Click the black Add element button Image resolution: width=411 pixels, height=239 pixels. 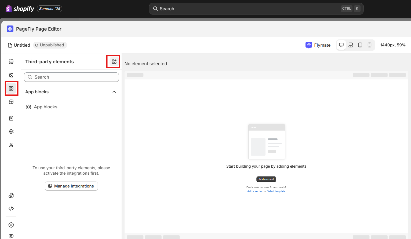click(x=266, y=179)
